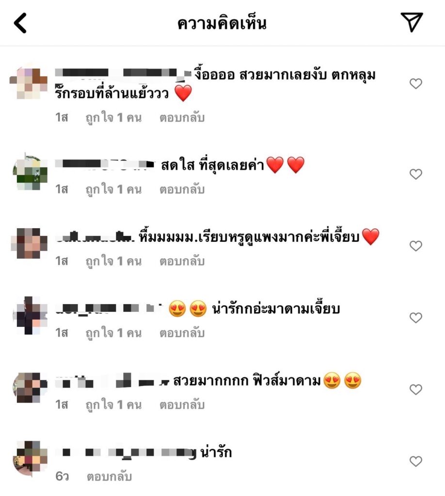Go back with the left arrow icon
The width and height of the screenshot is (445, 496).
tap(20, 23)
